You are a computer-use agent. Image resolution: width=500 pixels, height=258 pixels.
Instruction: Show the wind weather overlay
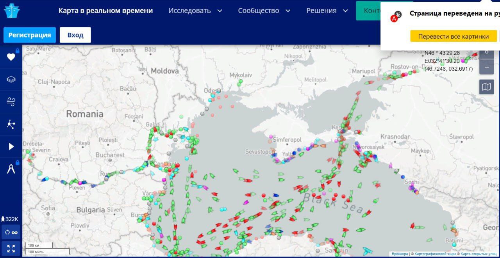pos(11,102)
